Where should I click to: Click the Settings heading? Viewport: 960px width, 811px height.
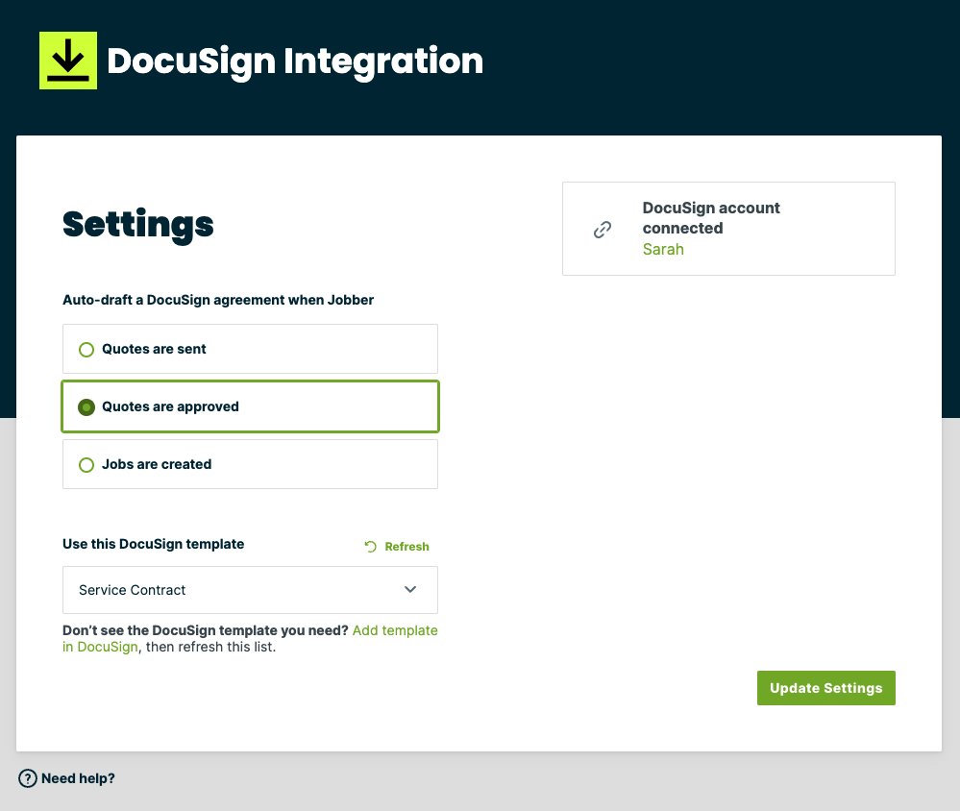(138, 224)
